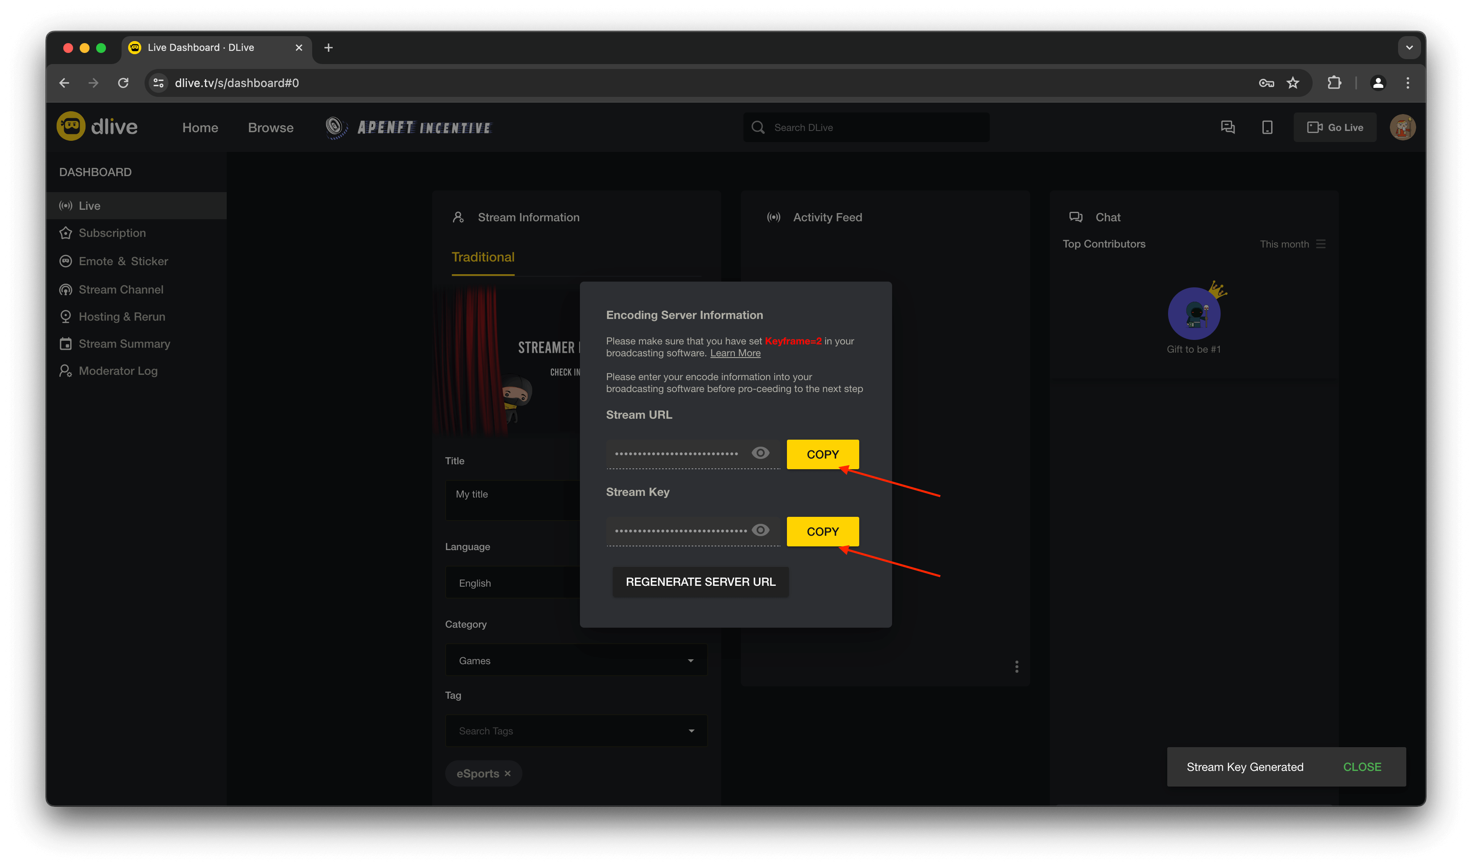Open the Browse page
This screenshot has width=1472, height=867.
click(270, 127)
